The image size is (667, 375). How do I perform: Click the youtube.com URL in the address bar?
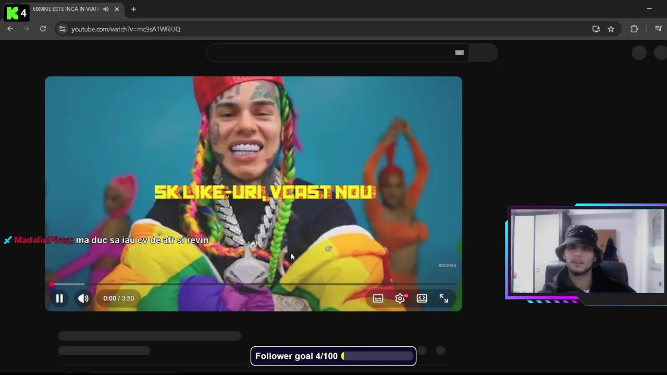(x=126, y=29)
